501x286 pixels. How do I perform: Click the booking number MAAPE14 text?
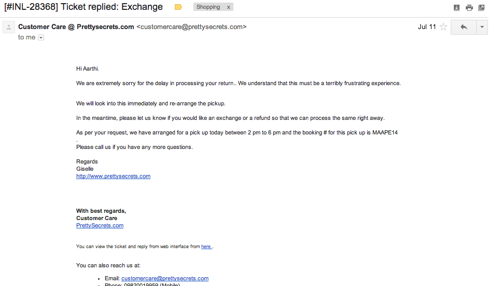[385, 132]
